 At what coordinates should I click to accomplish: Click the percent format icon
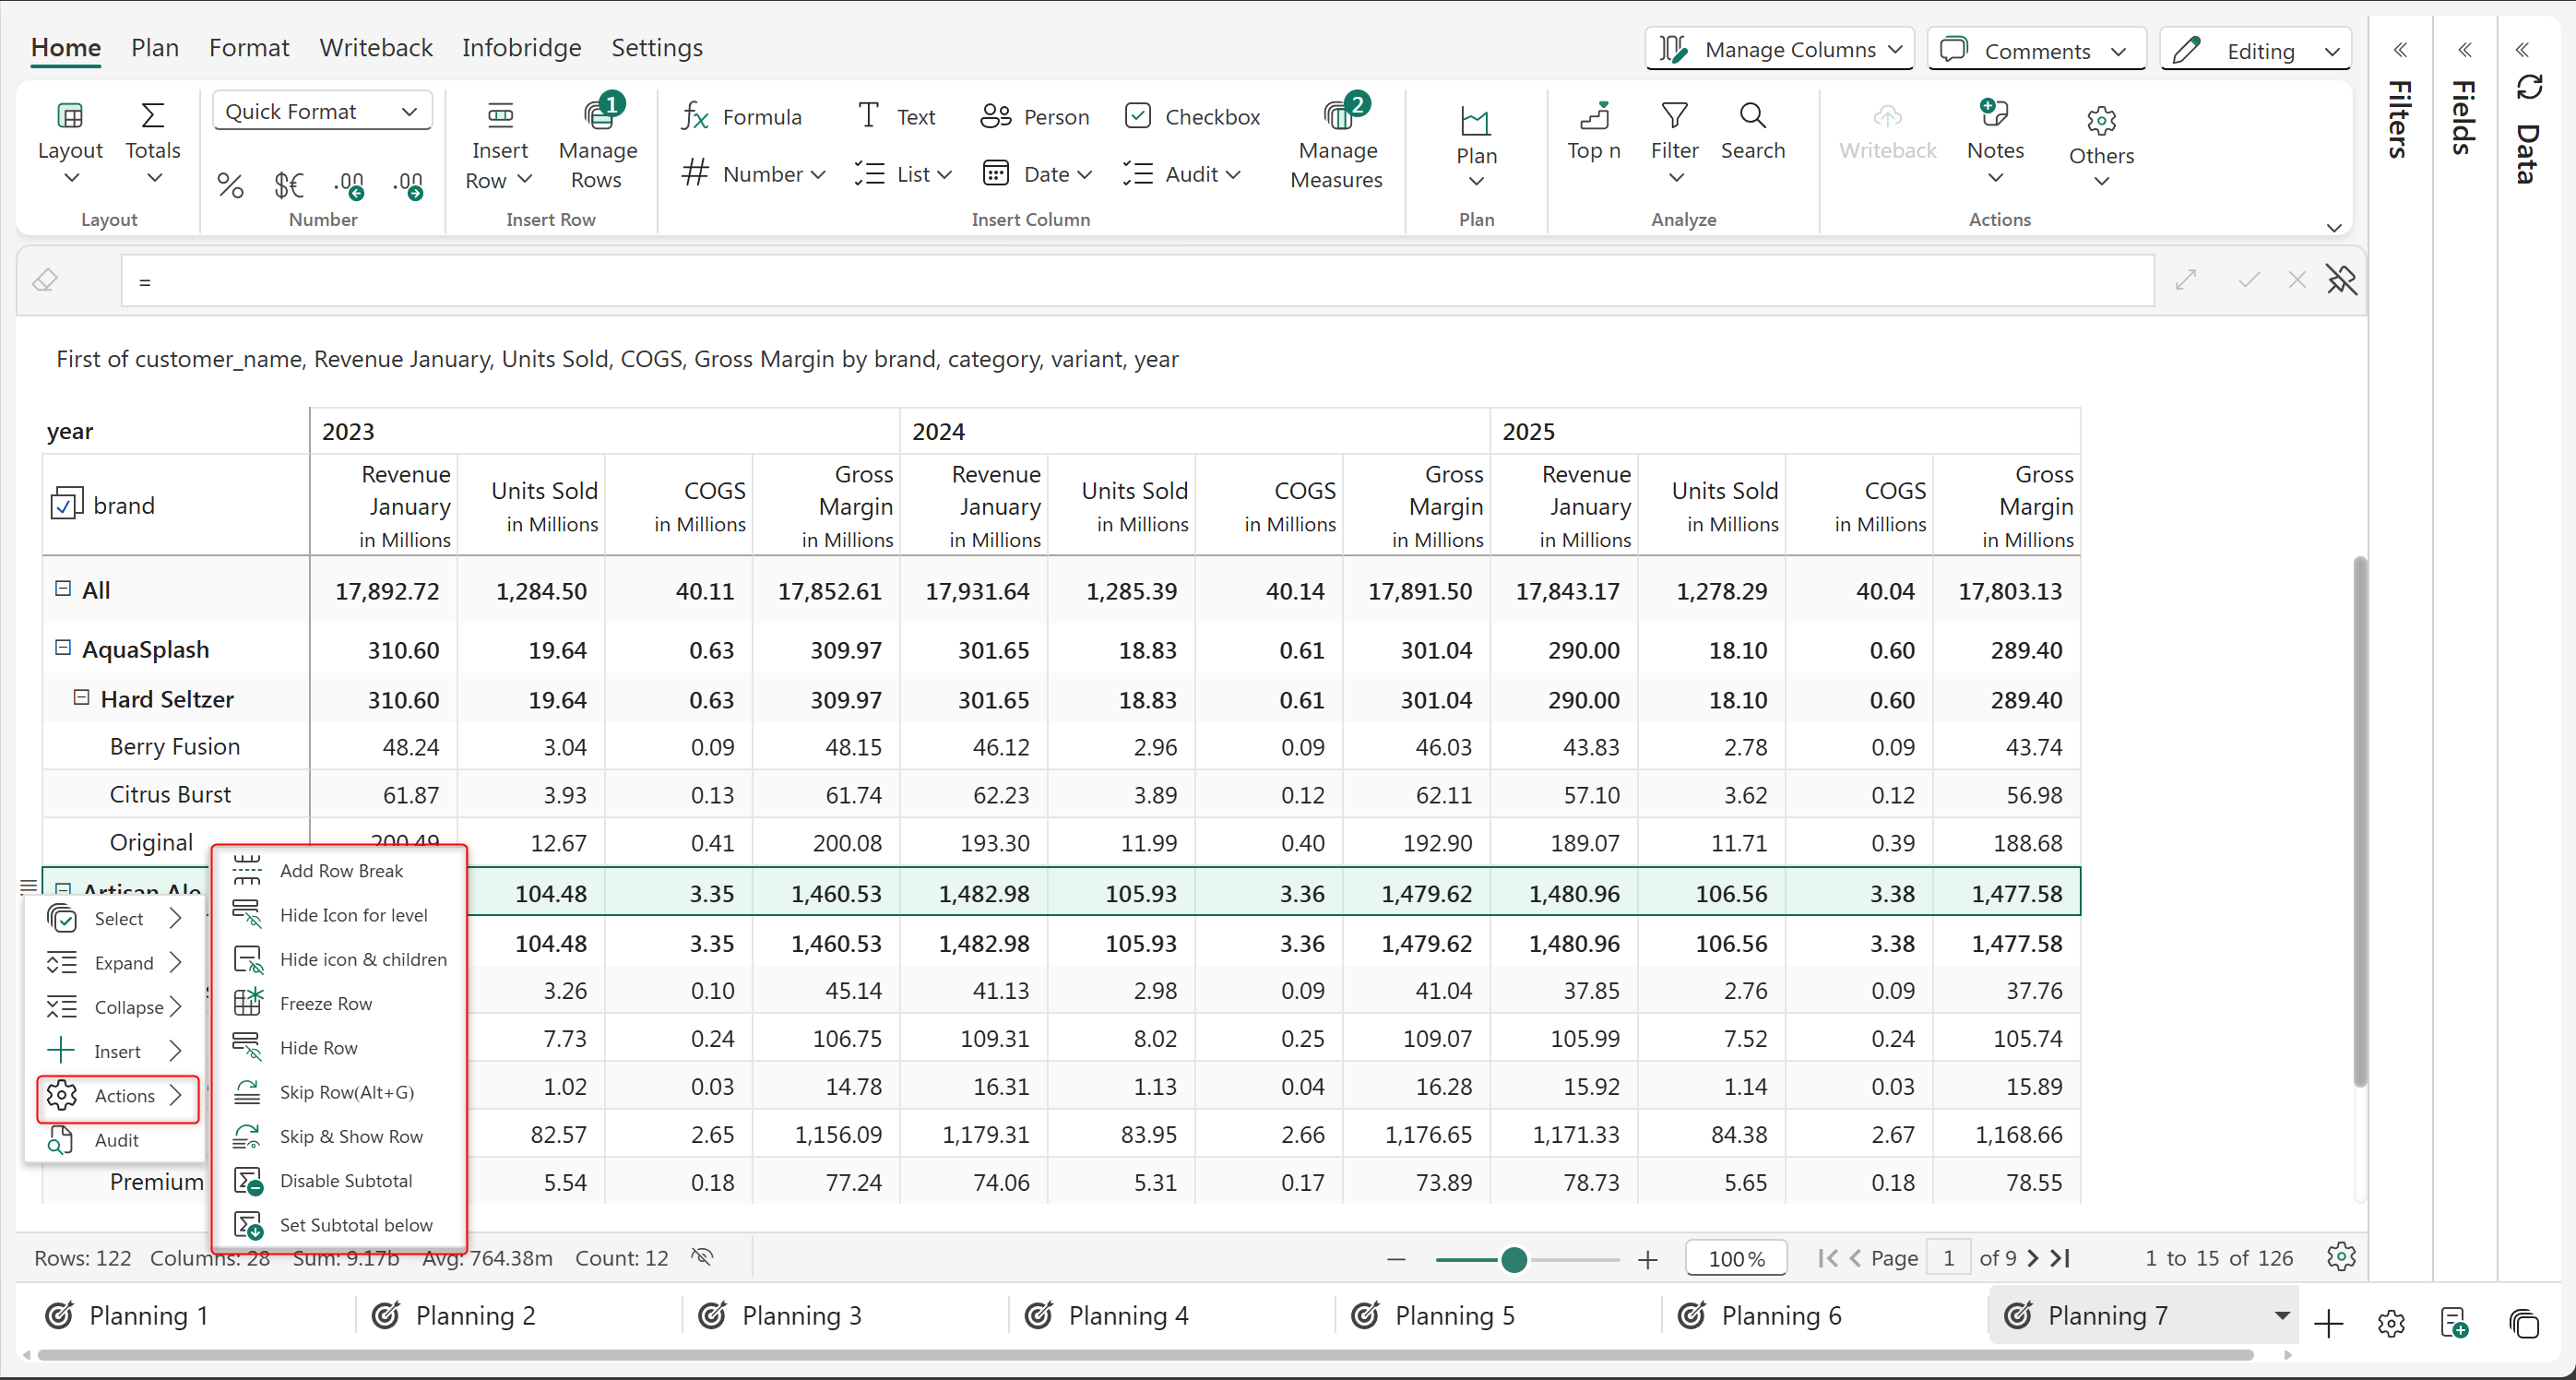[x=230, y=185]
